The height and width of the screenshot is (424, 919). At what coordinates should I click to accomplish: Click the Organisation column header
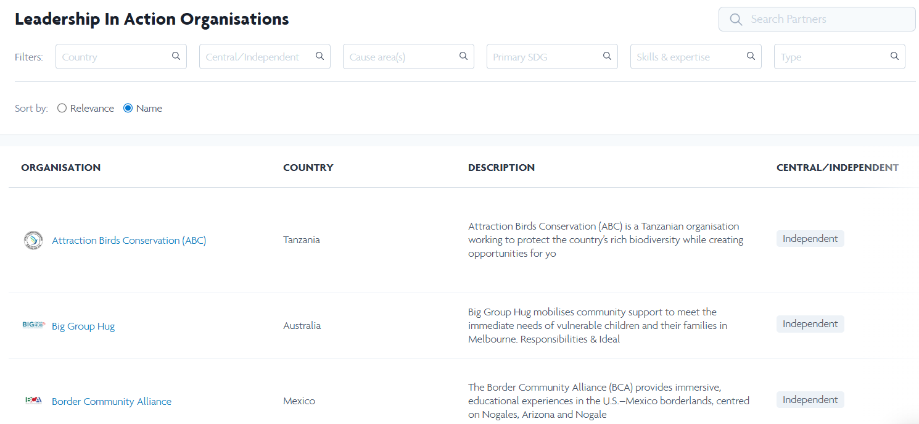60,168
